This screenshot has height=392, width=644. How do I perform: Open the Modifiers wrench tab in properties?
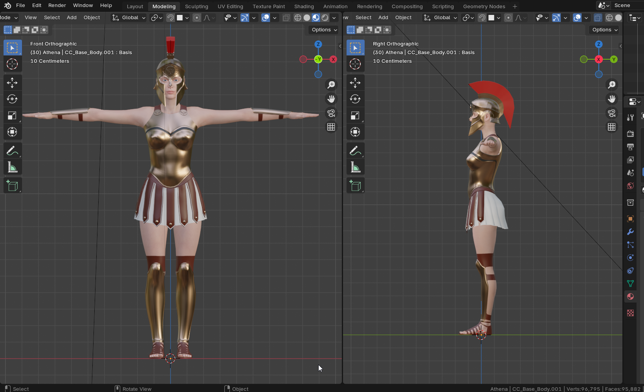click(630, 232)
